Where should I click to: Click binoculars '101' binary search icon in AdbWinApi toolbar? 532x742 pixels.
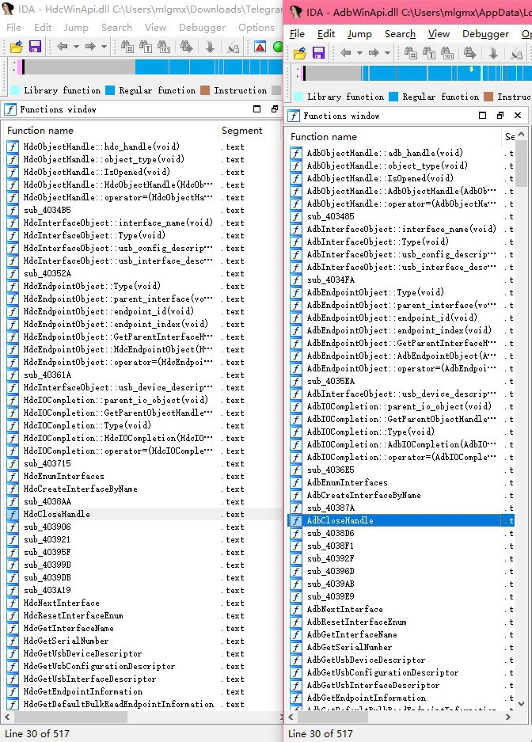pos(447,52)
